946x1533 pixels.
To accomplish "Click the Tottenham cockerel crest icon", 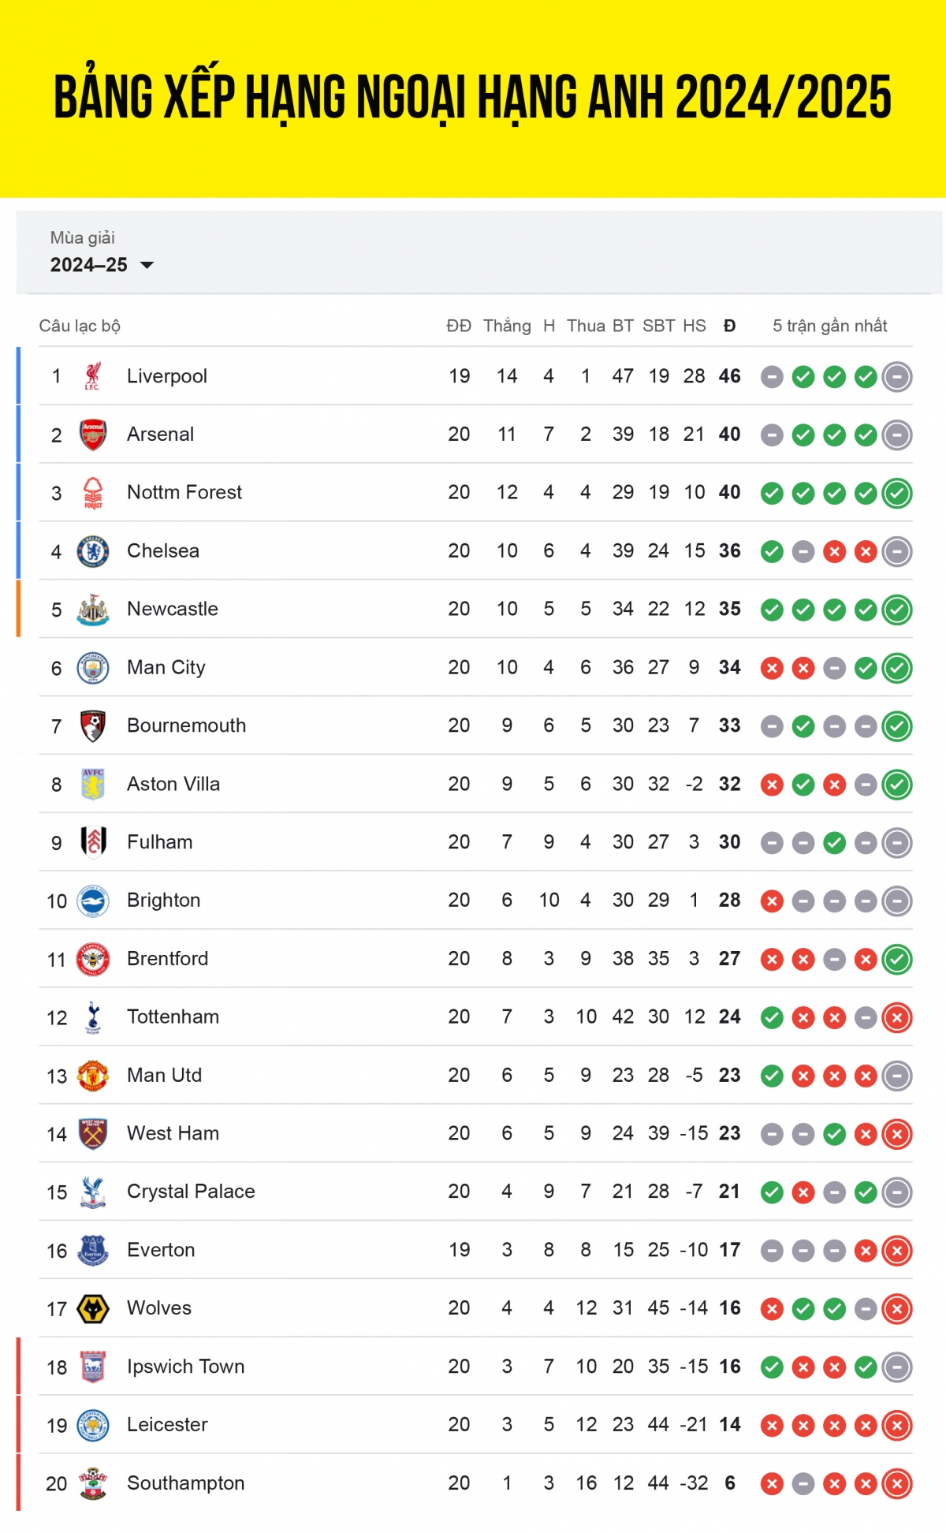I will pos(93,1017).
